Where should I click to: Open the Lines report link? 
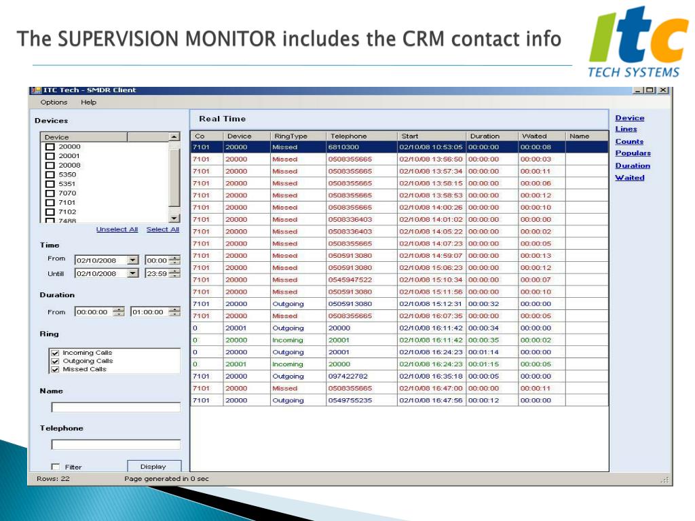pyautogui.click(x=626, y=129)
